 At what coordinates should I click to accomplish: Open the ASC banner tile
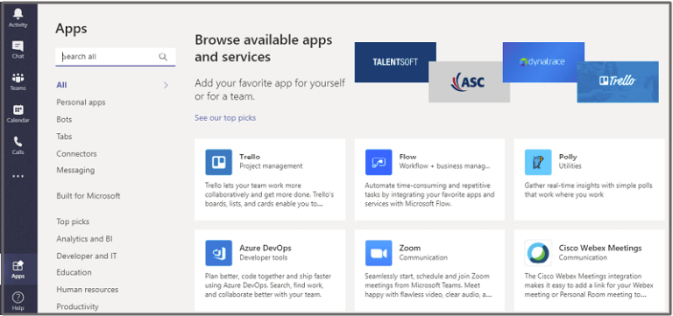pos(469,82)
